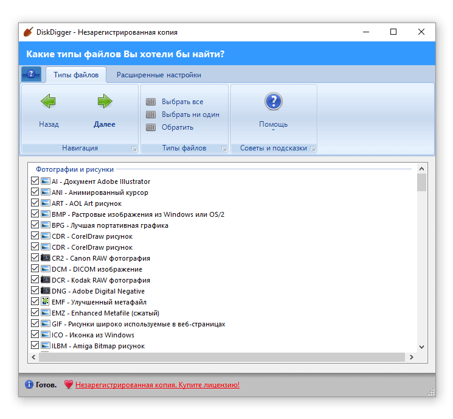Click the GIF file type icon
The height and width of the screenshot is (419, 453).
pos(46,324)
